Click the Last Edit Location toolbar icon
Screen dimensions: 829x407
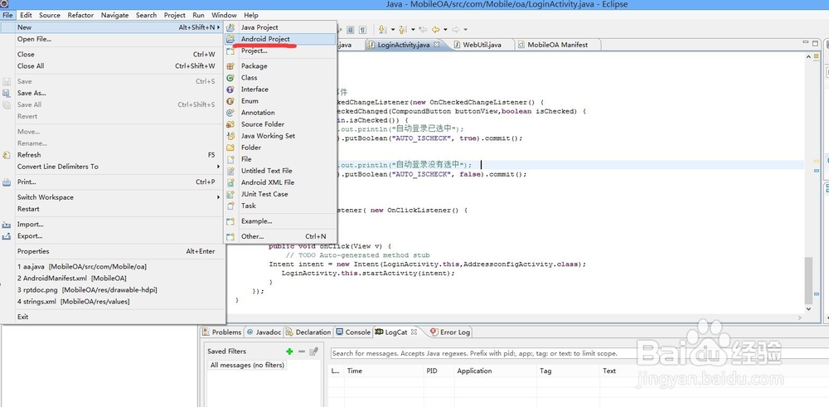point(423,30)
